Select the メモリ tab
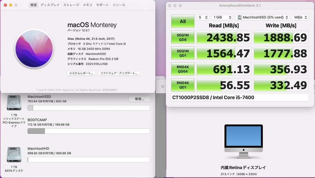The width and height of the screenshot is (315, 178). [87, 5]
